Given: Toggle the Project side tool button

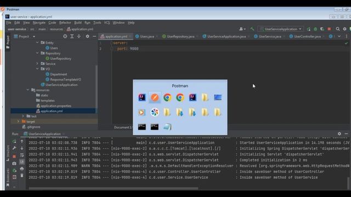Looking at the screenshot, I should (8, 42).
